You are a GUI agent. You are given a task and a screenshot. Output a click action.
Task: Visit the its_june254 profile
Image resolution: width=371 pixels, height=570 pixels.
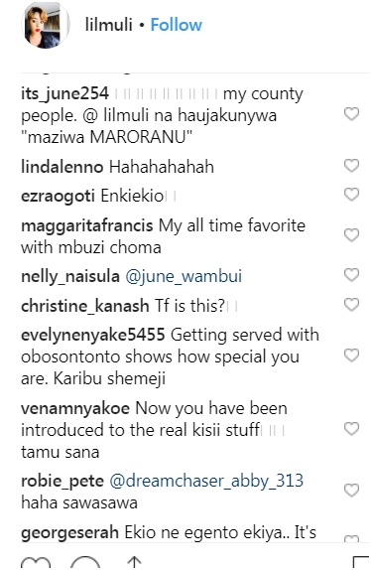64,93
